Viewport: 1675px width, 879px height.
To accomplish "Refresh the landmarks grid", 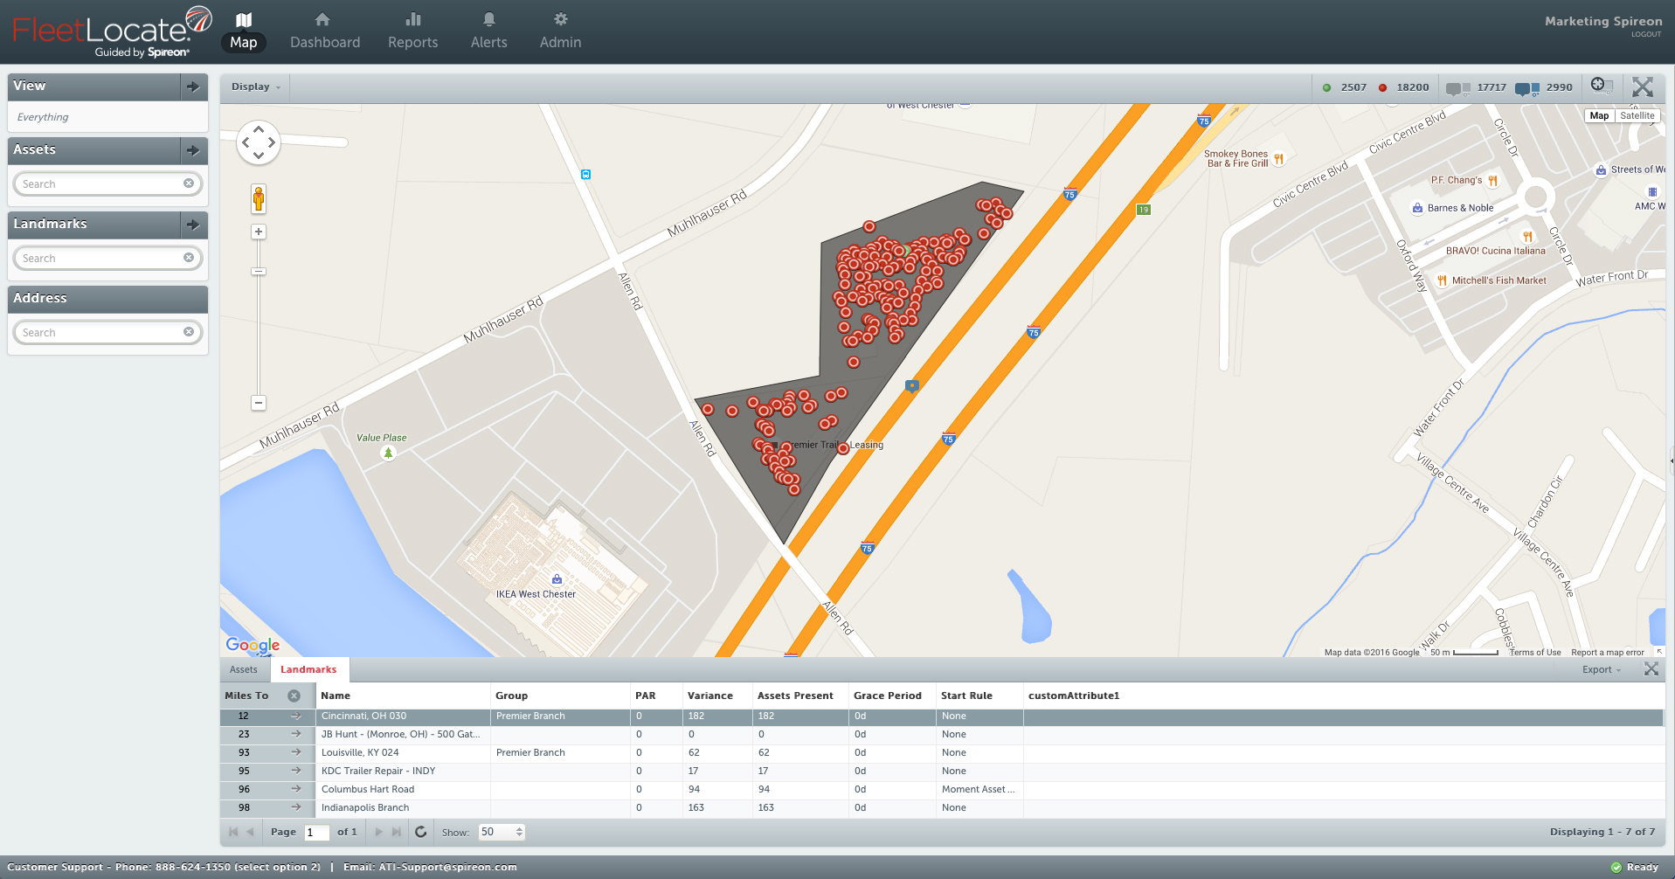I will tap(420, 832).
